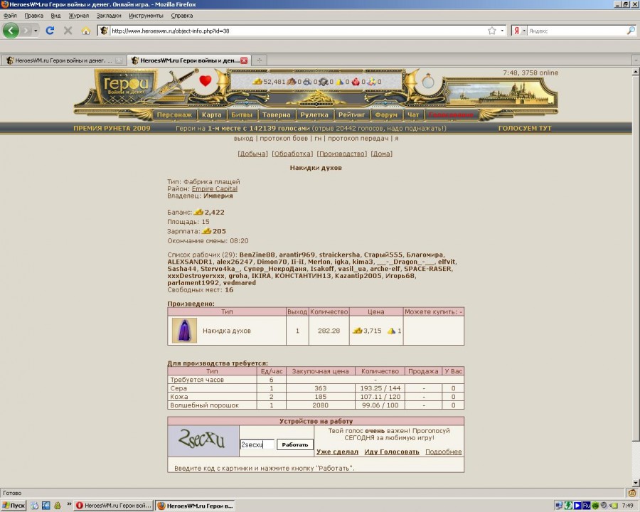Screen dimensions: 640x512
Task: Open the Битвы game section
Action: click(x=242, y=114)
